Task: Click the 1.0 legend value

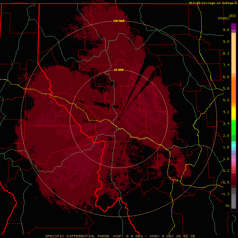Action: (x=226, y=159)
